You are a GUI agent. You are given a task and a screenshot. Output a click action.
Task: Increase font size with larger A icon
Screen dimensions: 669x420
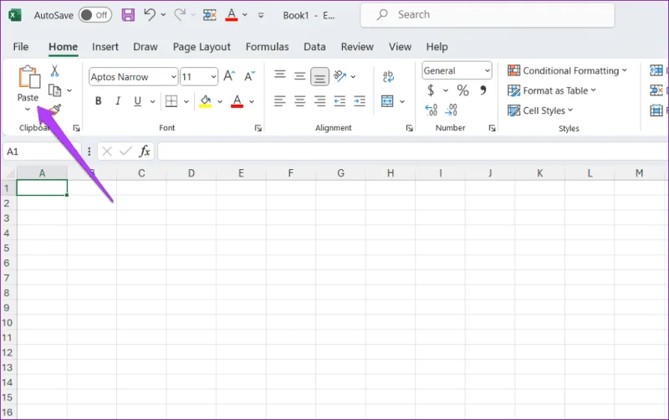(x=229, y=76)
